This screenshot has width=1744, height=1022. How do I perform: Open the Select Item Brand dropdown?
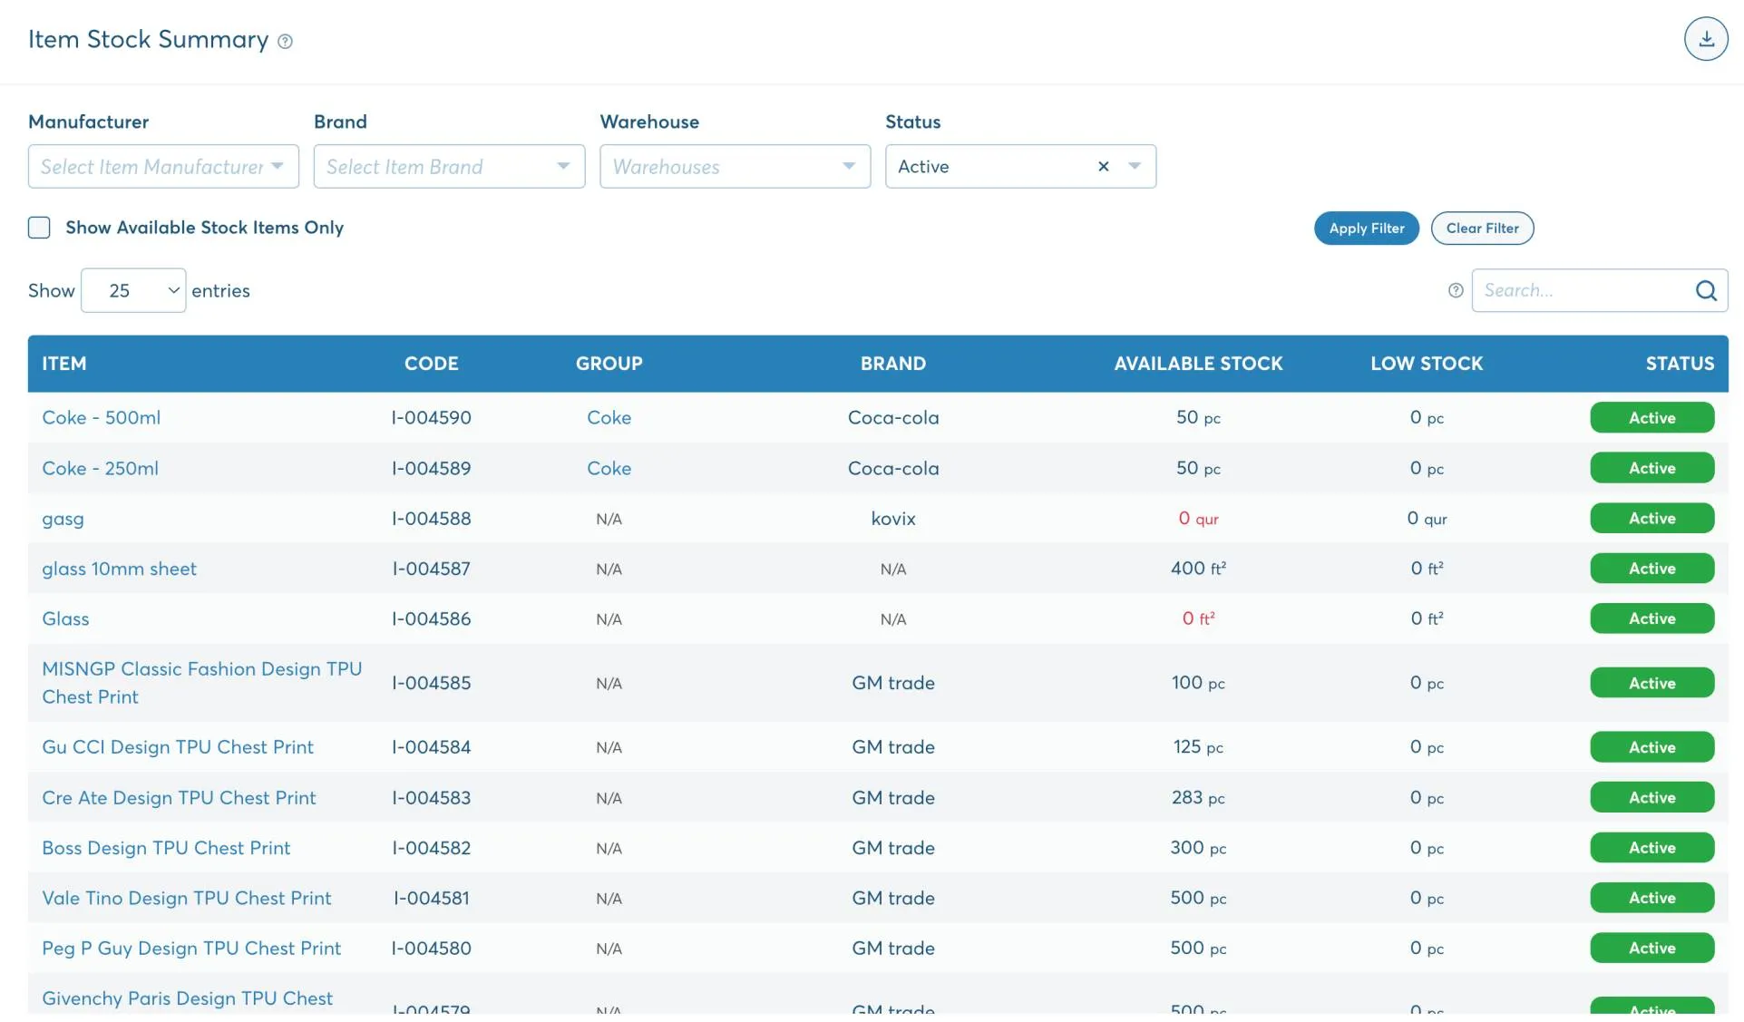[449, 166]
